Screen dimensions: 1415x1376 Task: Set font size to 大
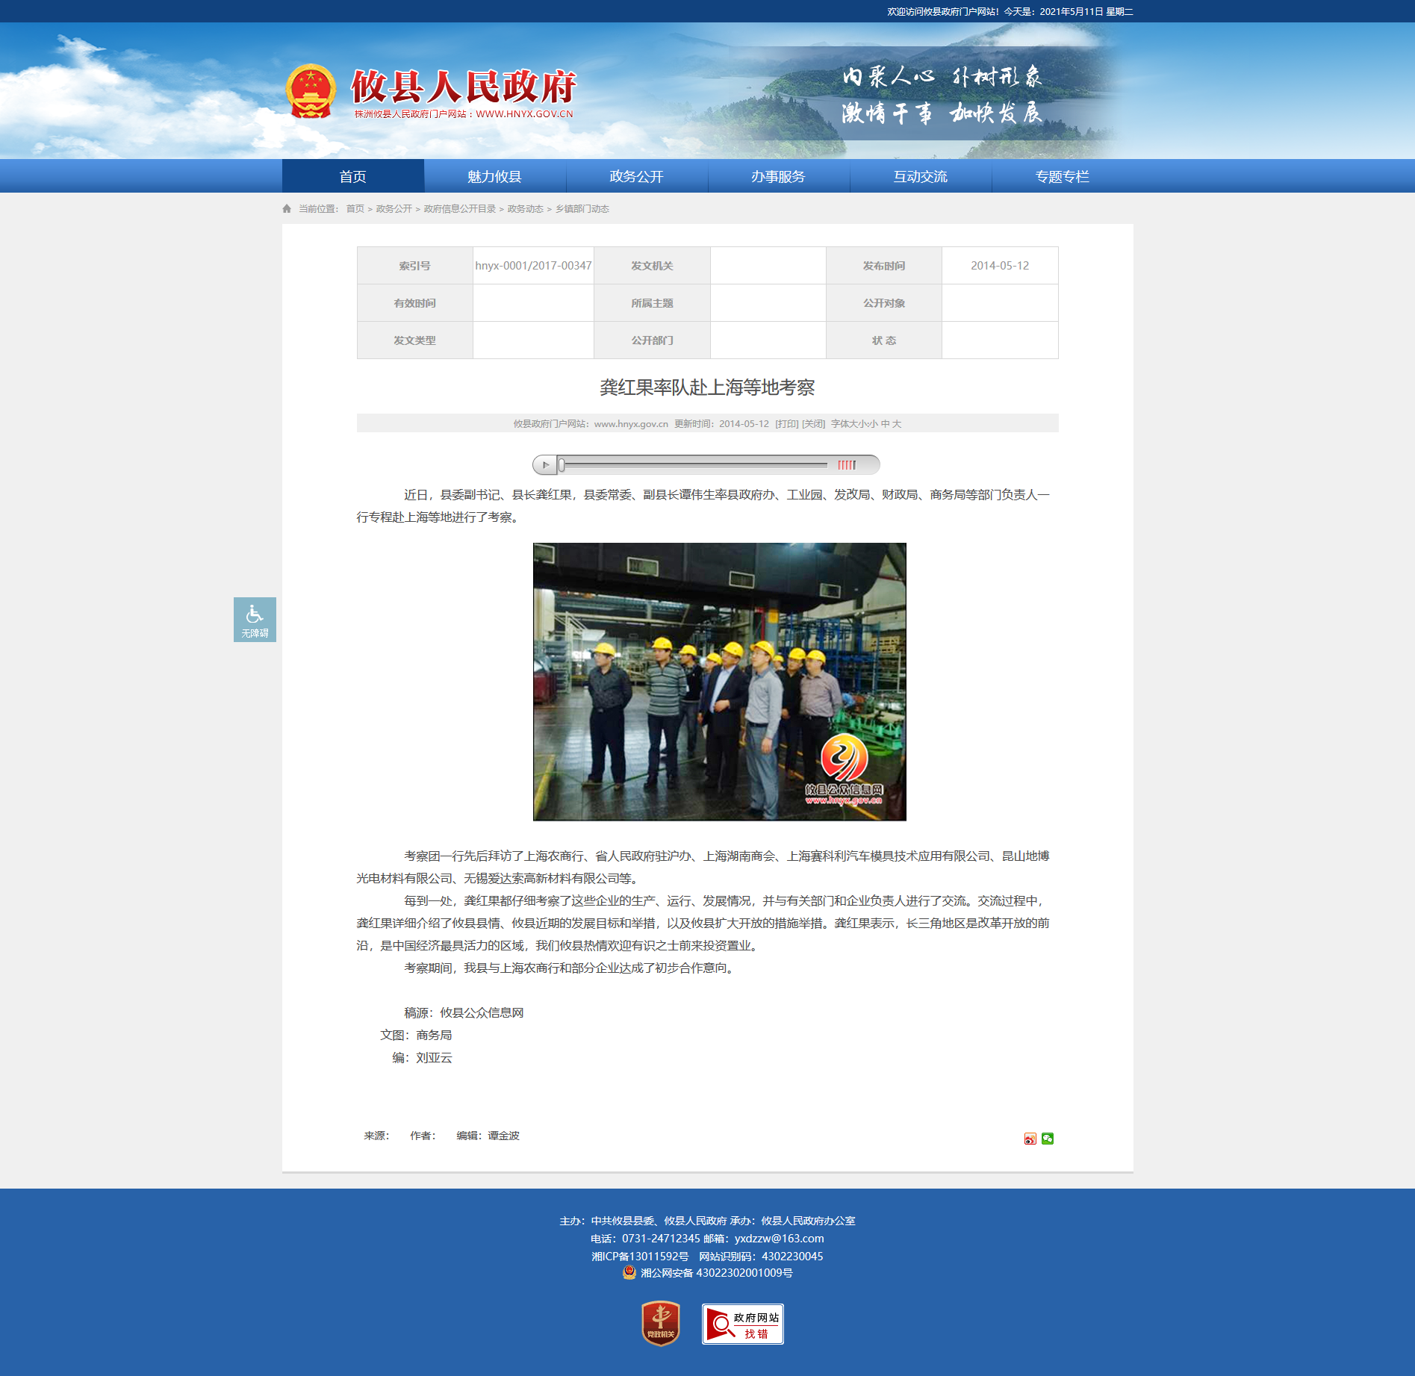pos(897,424)
